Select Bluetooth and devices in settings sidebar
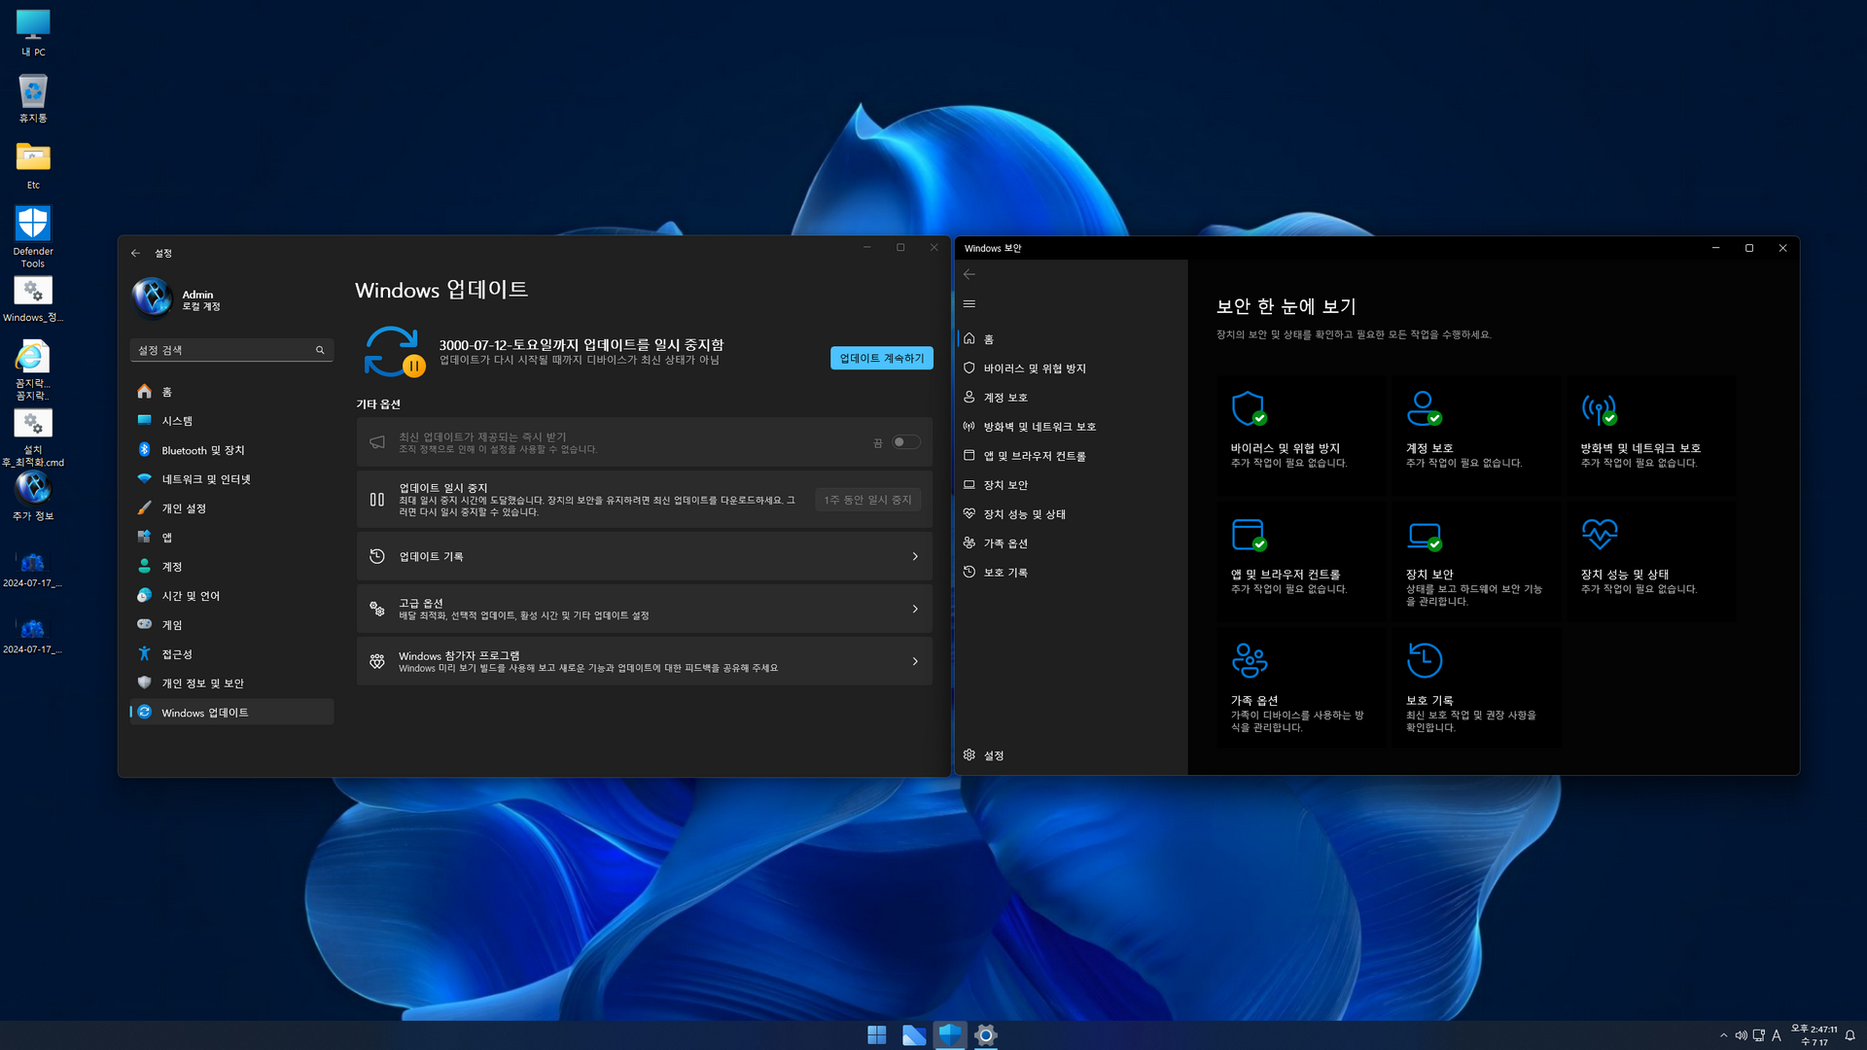The height and width of the screenshot is (1050, 1867). click(x=203, y=450)
